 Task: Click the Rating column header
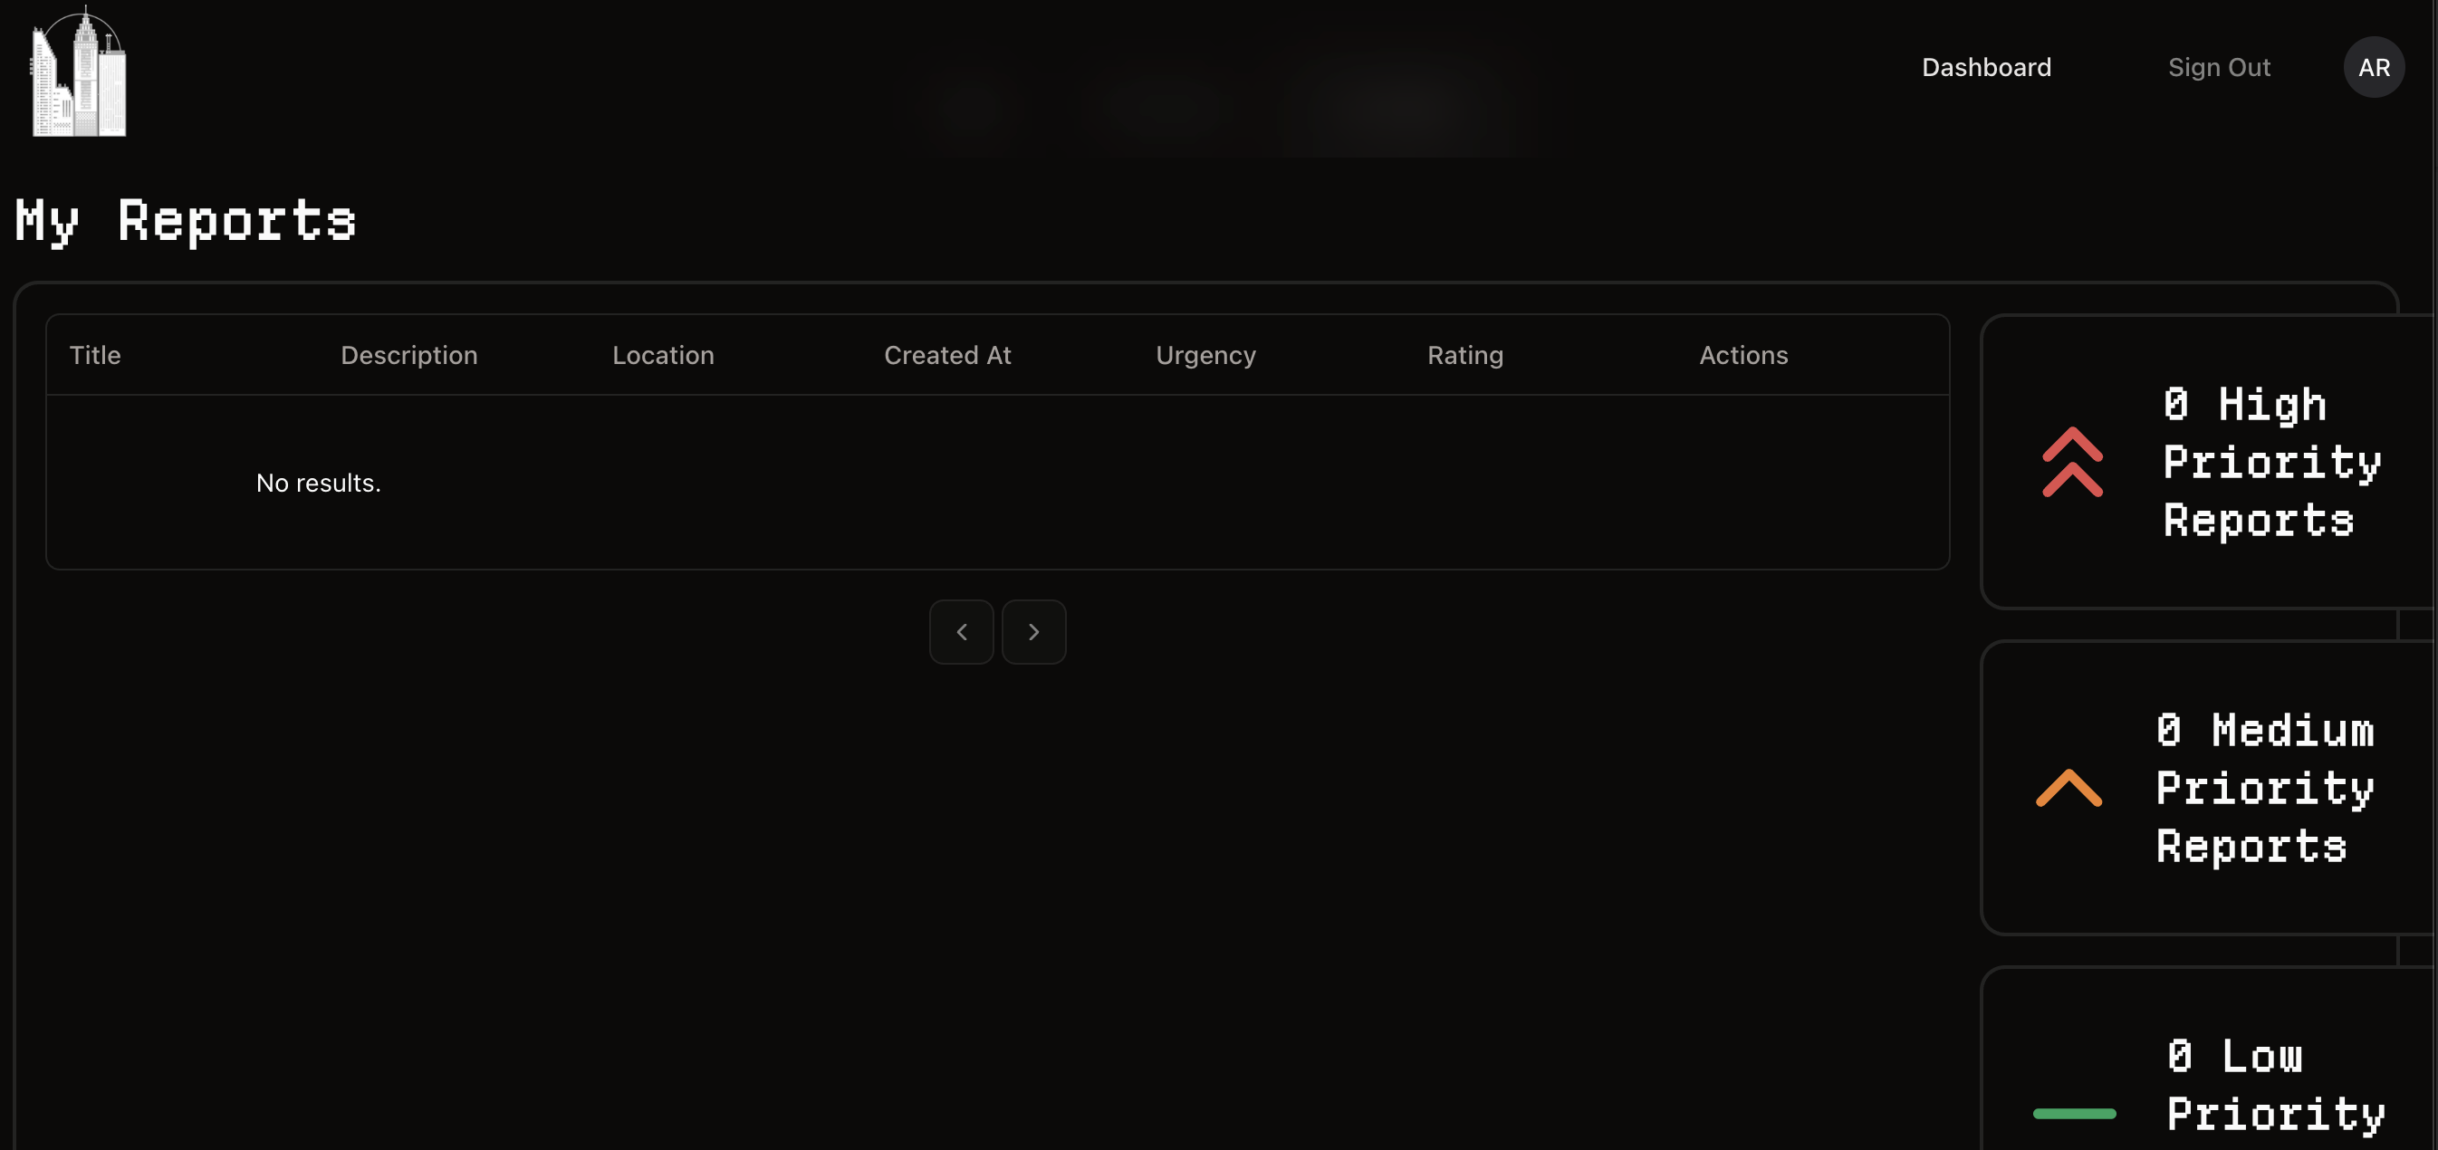point(1464,355)
